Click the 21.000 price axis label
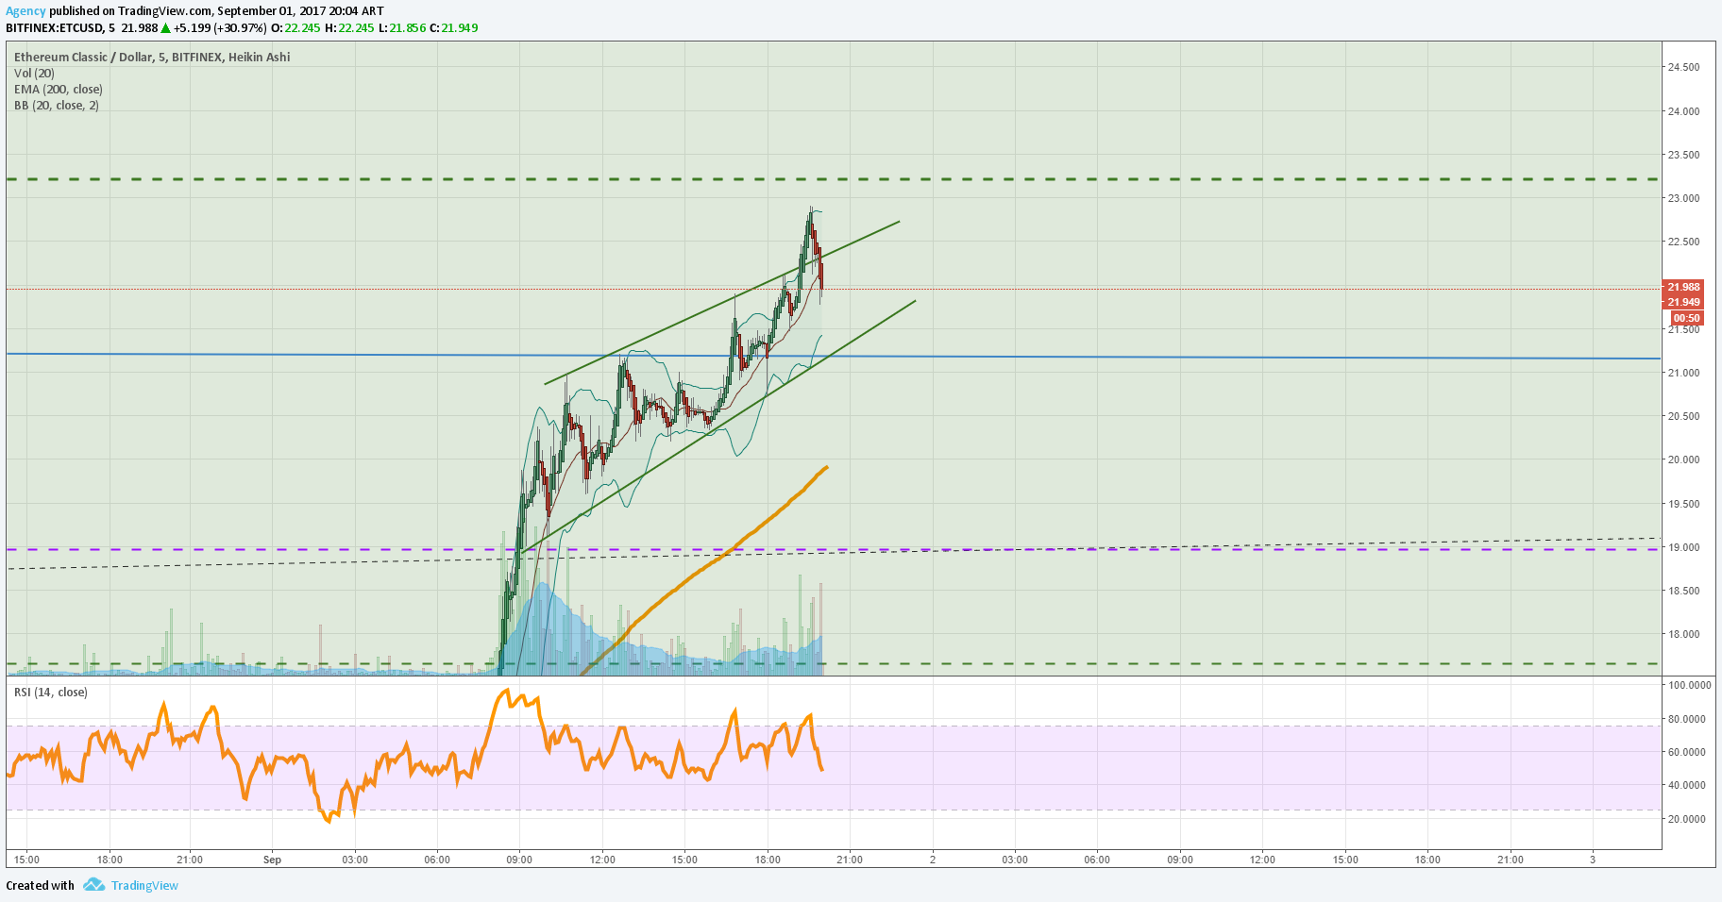 pos(1683,373)
